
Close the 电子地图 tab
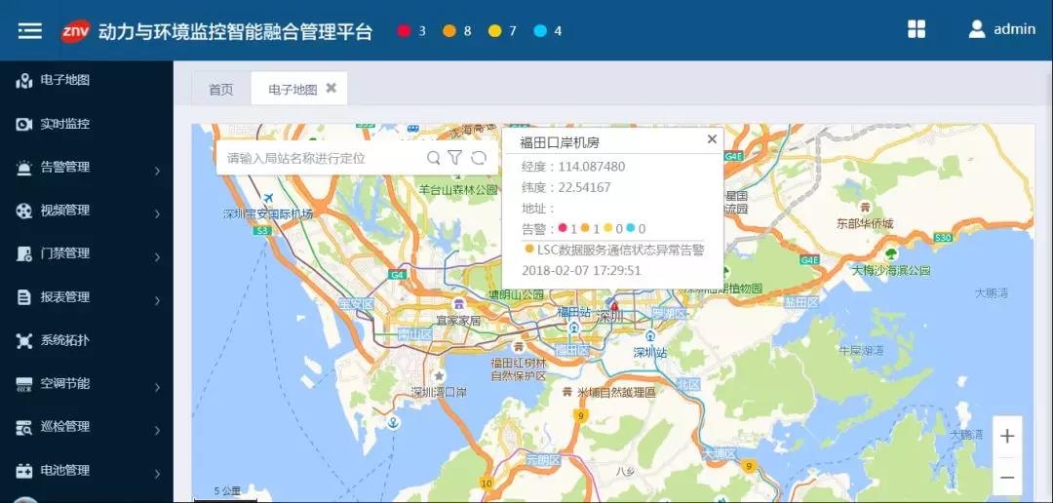click(331, 88)
